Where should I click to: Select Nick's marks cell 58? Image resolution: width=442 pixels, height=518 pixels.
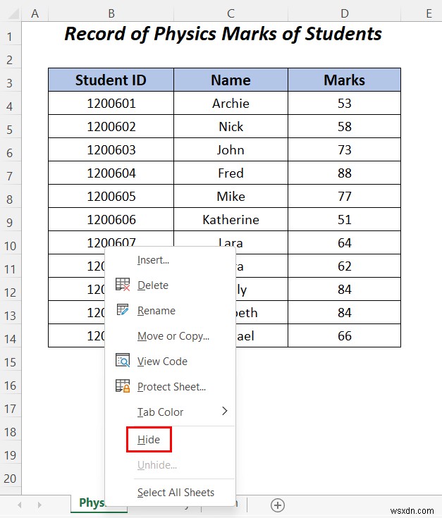[344, 127]
